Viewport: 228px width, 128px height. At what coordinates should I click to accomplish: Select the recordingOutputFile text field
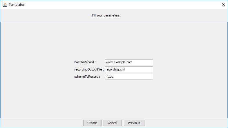point(129,69)
